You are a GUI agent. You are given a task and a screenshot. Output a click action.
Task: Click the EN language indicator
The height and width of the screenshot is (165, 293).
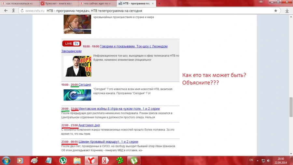251,160
